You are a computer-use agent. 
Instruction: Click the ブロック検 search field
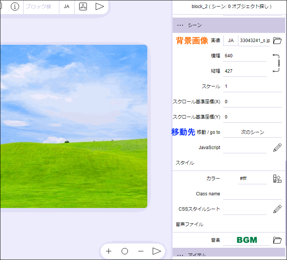[41, 6]
